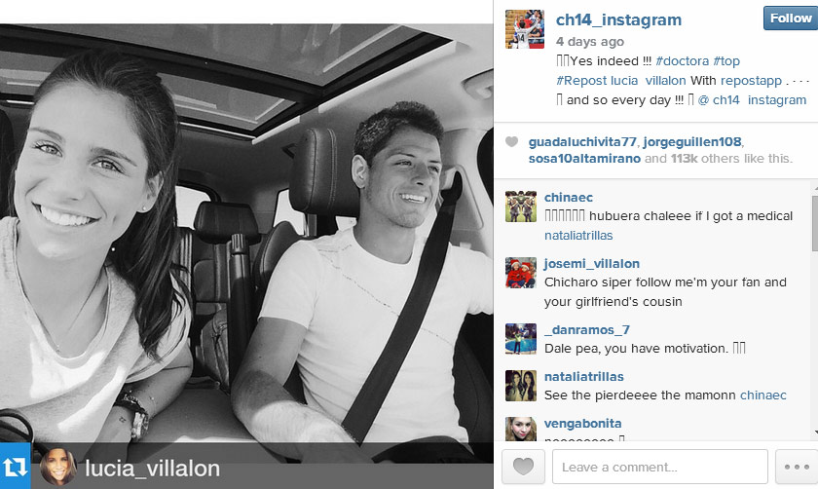This screenshot has width=818, height=489.
Task: Visit guadaluchivita77 liker profile
Action: pos(582,142)
